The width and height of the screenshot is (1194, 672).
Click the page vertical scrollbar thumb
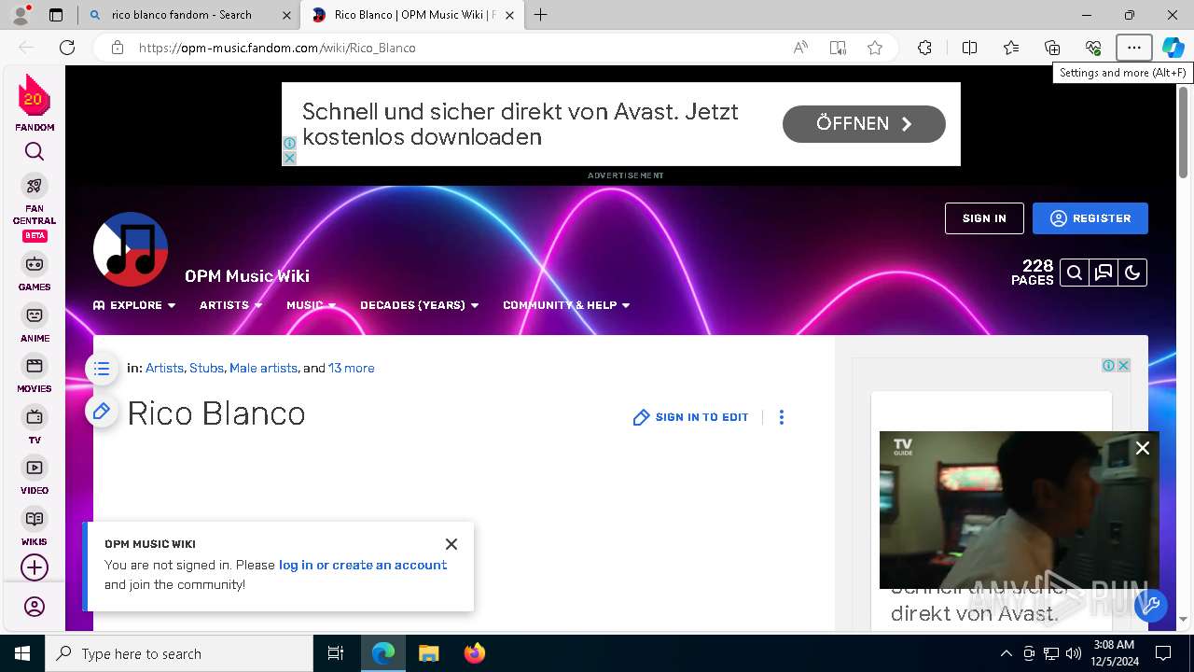tap(1184, 132)
